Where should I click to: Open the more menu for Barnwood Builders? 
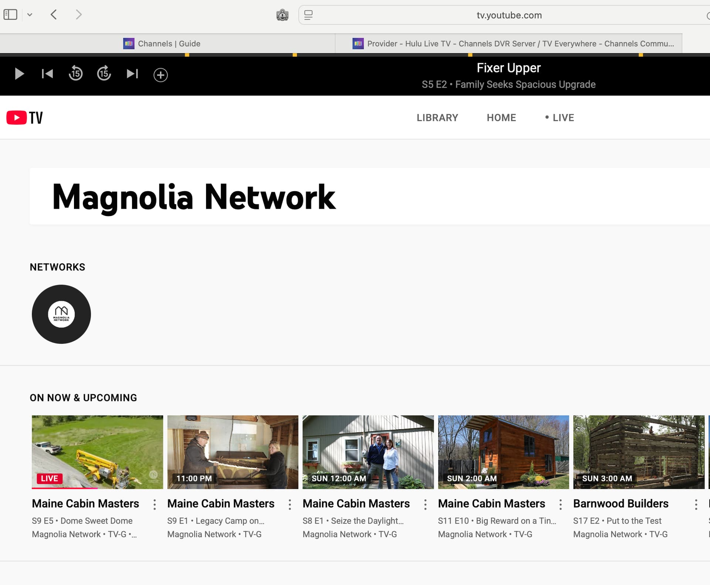click(696, 504)
